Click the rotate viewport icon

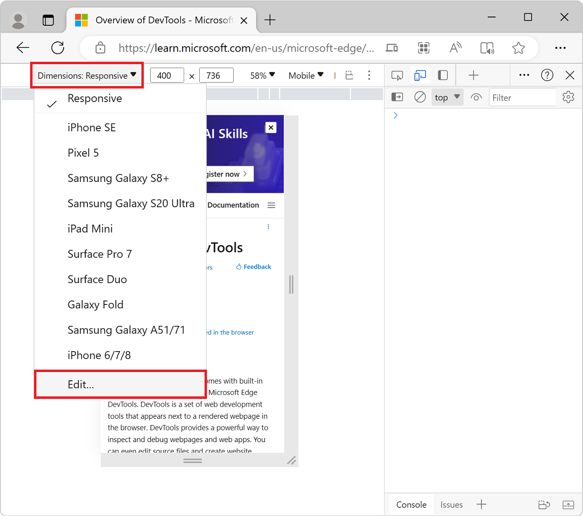(349, 75)
